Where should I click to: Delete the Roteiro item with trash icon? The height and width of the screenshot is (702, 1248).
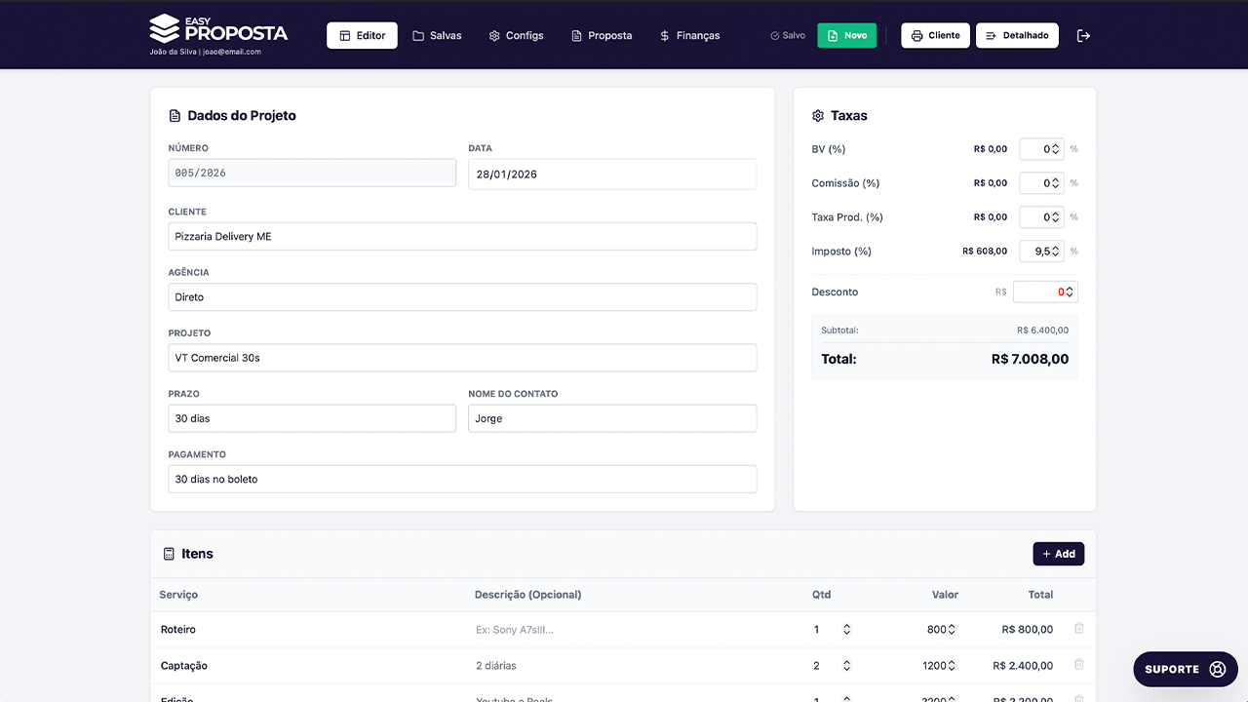coord(1078,629)
